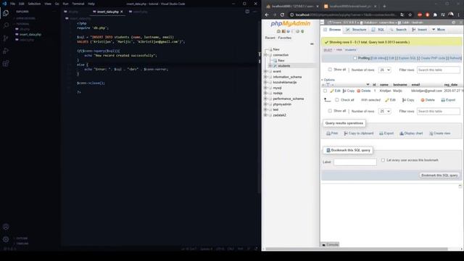464x261 pixels.
Task: Open Source Control in VS Code activity bar
Action: (6, 38)
